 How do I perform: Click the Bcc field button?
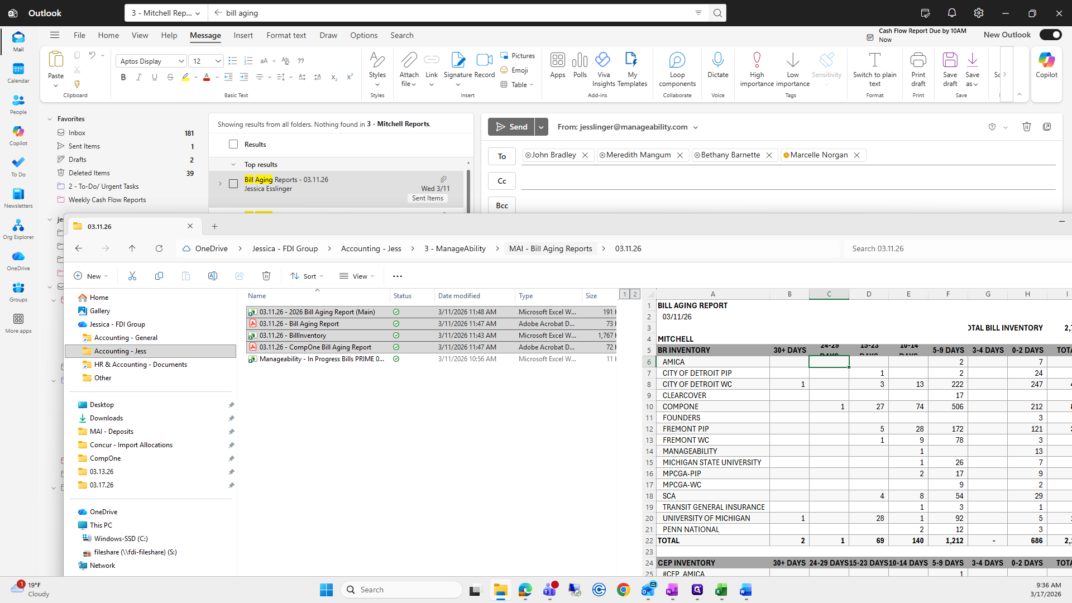click(x=501, y=205)
